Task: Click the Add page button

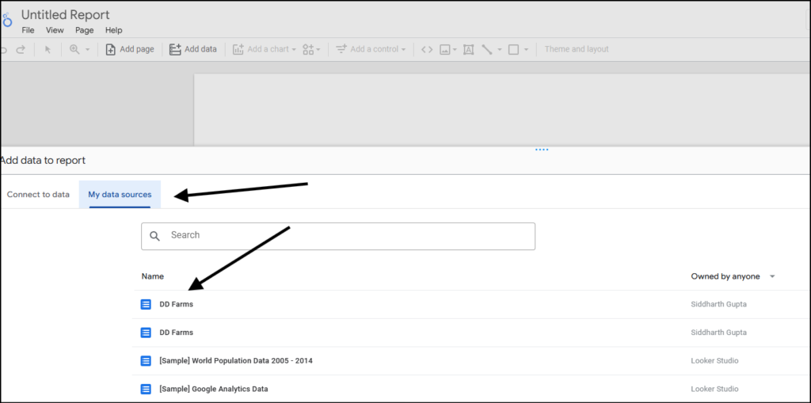Action: click(130, 49)
